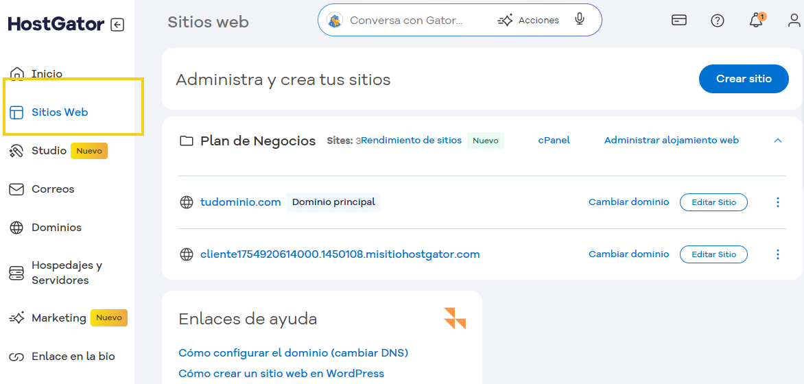Open the cliente1754920614000 misitiohostgator.com link
804x384 pixels.
(340, 254)
